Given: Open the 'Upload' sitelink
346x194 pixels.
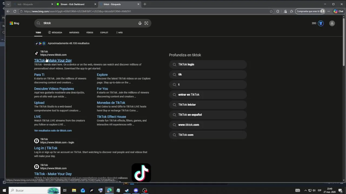Looking at the screenshot, I should (39, 103).
